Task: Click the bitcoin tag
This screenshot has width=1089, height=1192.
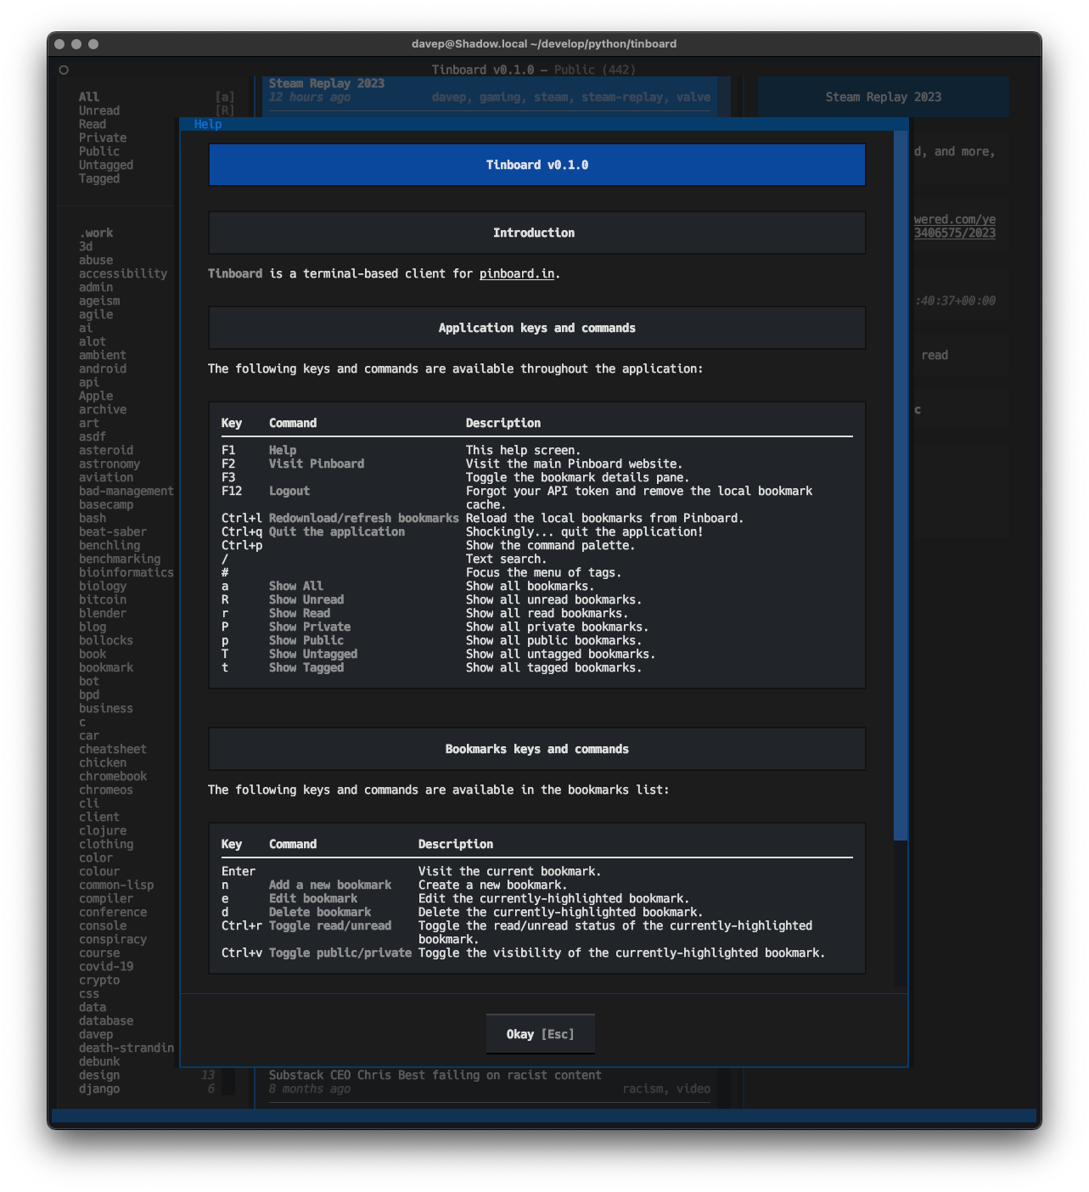Action: coord(103,599)
